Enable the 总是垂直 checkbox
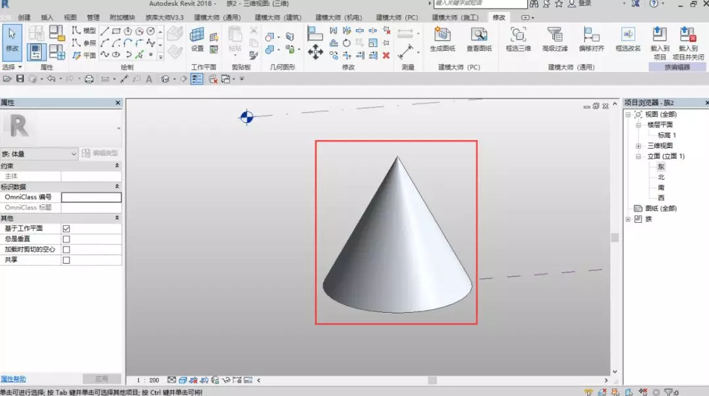709x396 pixels. pyautogui.click(x=66, y=239)
